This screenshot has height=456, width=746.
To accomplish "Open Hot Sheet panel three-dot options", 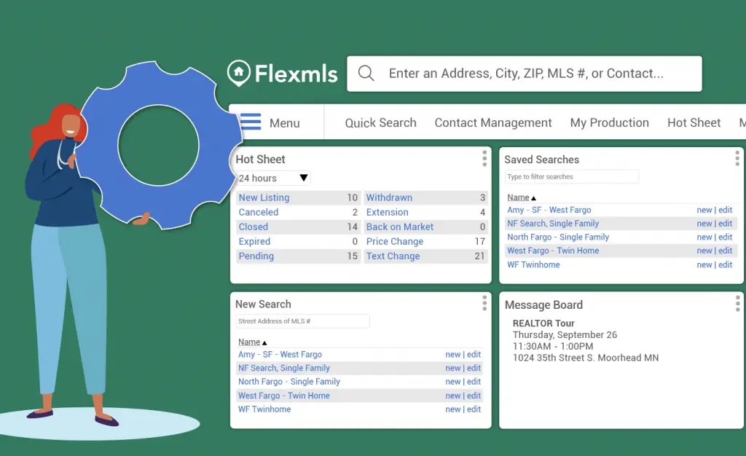I will point(484,159).
